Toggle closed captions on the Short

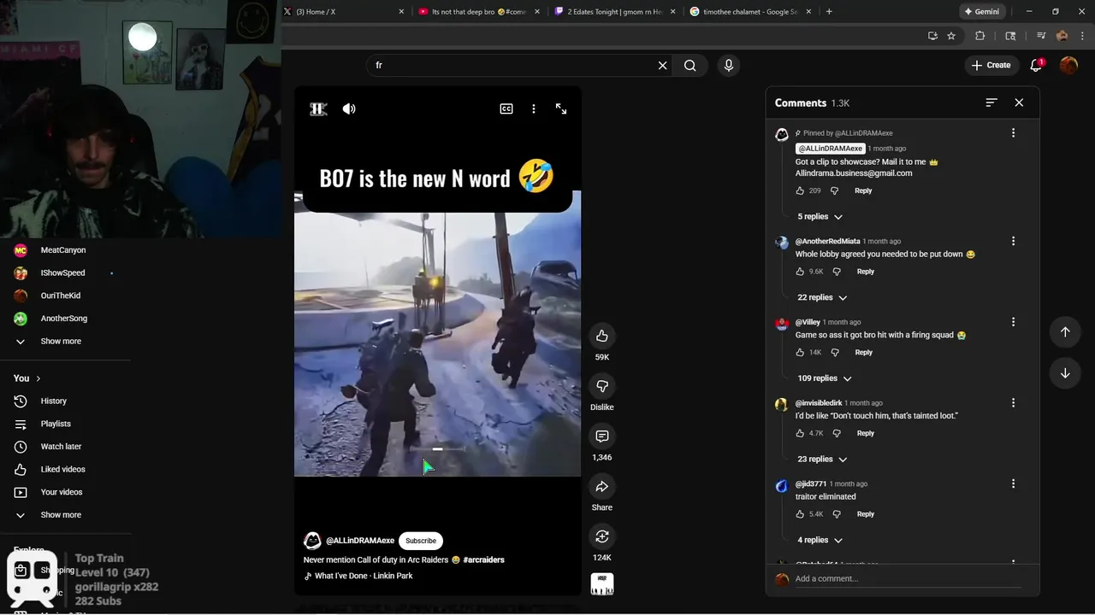coord(506,108)
